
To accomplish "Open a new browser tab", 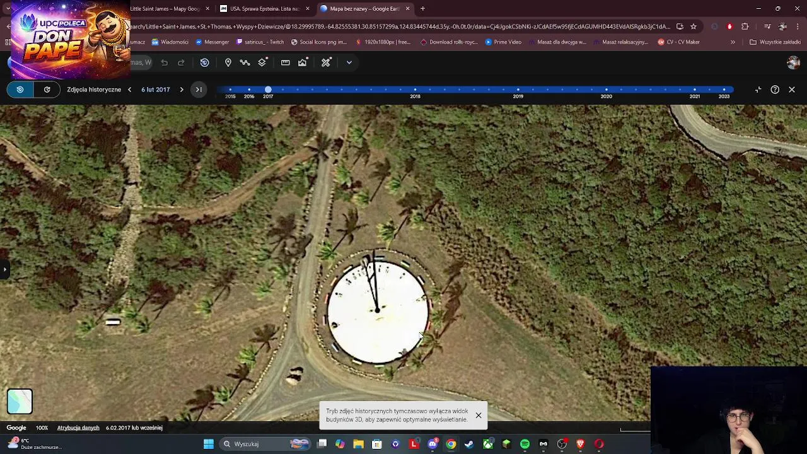I will [422, 9].
